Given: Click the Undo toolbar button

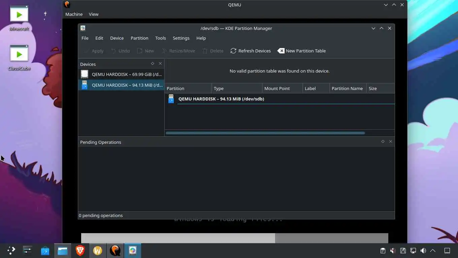Looking at the screenshot, I should [x=120, y=51].
